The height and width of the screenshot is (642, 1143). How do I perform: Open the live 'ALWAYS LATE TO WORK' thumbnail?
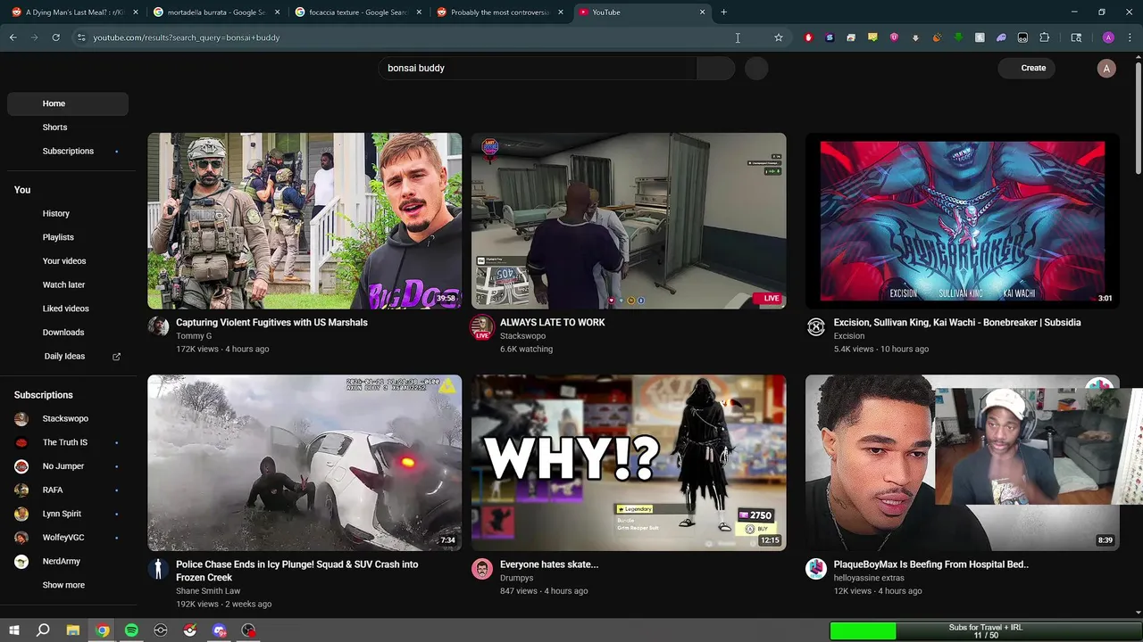pos(629,221)
